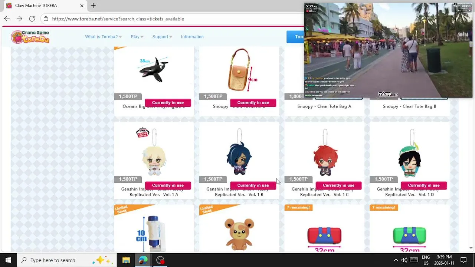Open the brown teddy bear plush image
The width and height of the screenshot is (475, 267).
pos(239,234)
